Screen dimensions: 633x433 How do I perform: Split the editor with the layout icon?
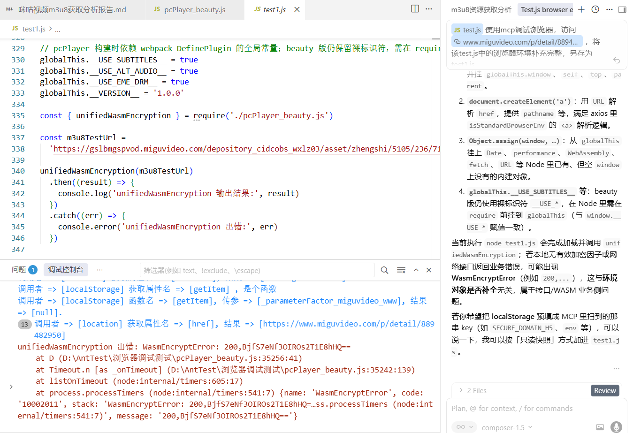(x=415, y=9)
